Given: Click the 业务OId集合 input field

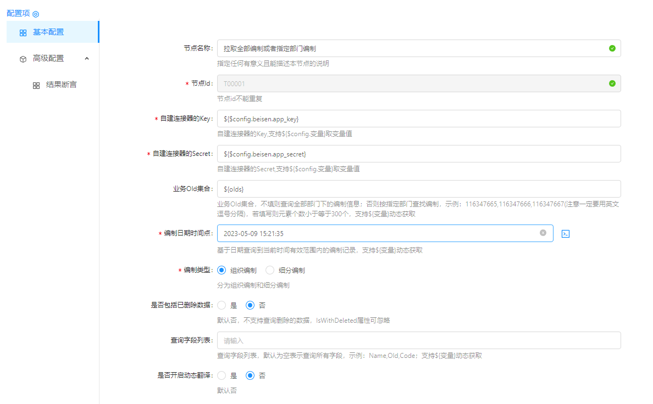Looking at the screenshot, I should [418, 189].
